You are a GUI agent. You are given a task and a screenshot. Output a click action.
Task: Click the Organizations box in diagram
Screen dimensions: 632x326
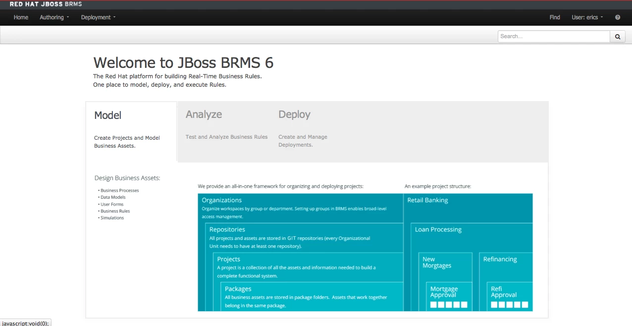pyautogui.click(x=301, y=208)
